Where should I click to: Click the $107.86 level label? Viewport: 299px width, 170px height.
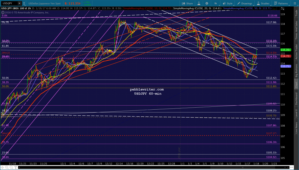272,125
